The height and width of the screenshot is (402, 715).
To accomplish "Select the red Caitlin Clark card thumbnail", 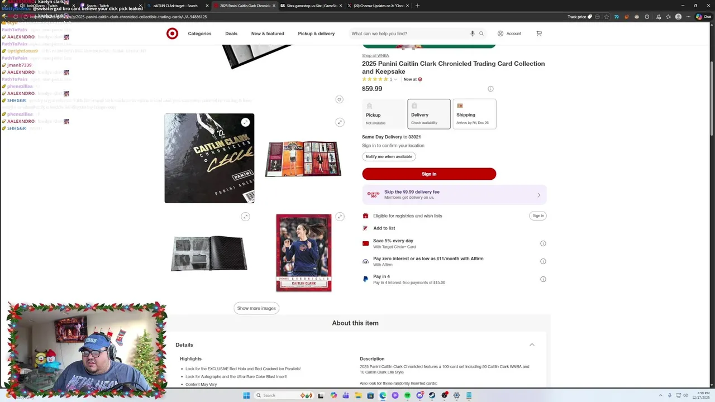I will click(304, 253).
